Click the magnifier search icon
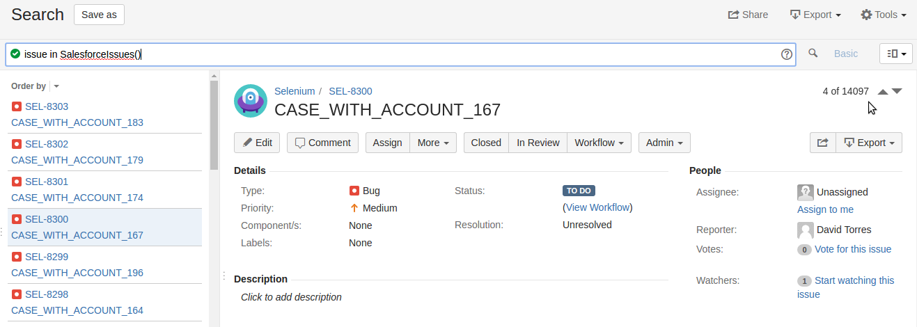The image size is (917, 327). point(813,54)
